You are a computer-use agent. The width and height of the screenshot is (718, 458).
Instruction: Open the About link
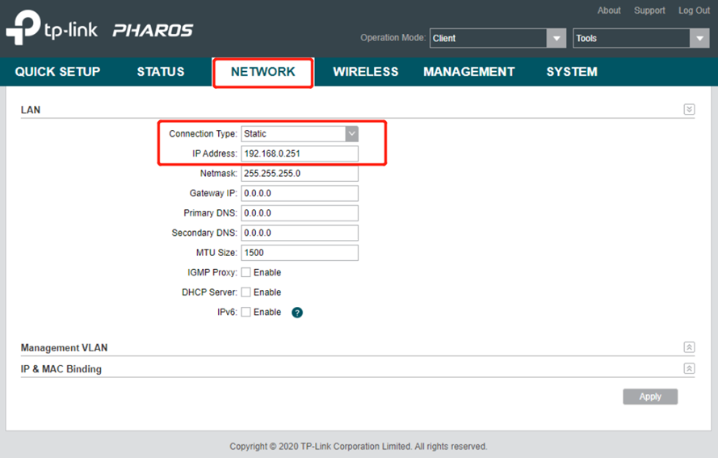(609, 11)
